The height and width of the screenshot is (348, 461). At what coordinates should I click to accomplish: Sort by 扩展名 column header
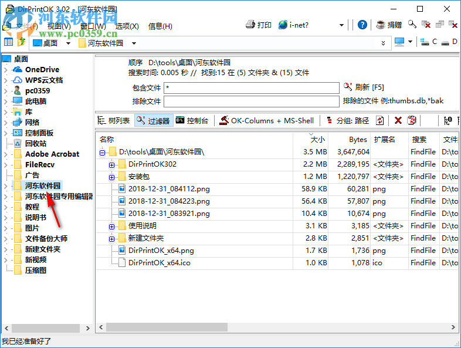pos(389,140)
